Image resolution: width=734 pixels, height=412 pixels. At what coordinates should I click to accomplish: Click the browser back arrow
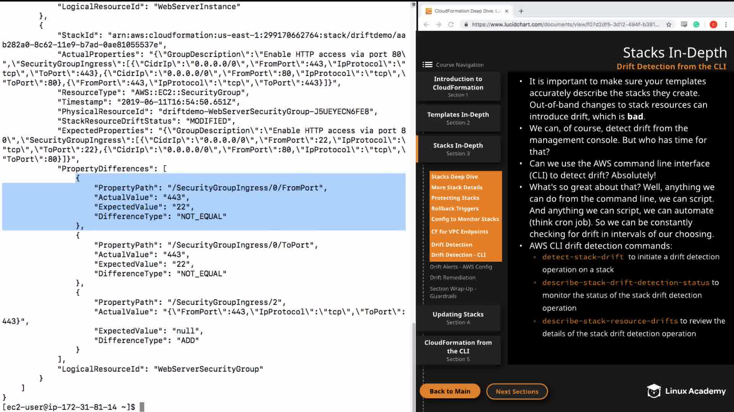tap(426, 24)
